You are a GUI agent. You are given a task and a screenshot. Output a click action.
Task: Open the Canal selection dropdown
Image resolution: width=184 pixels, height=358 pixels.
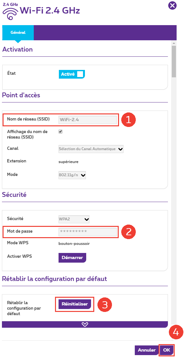(91, 149)
